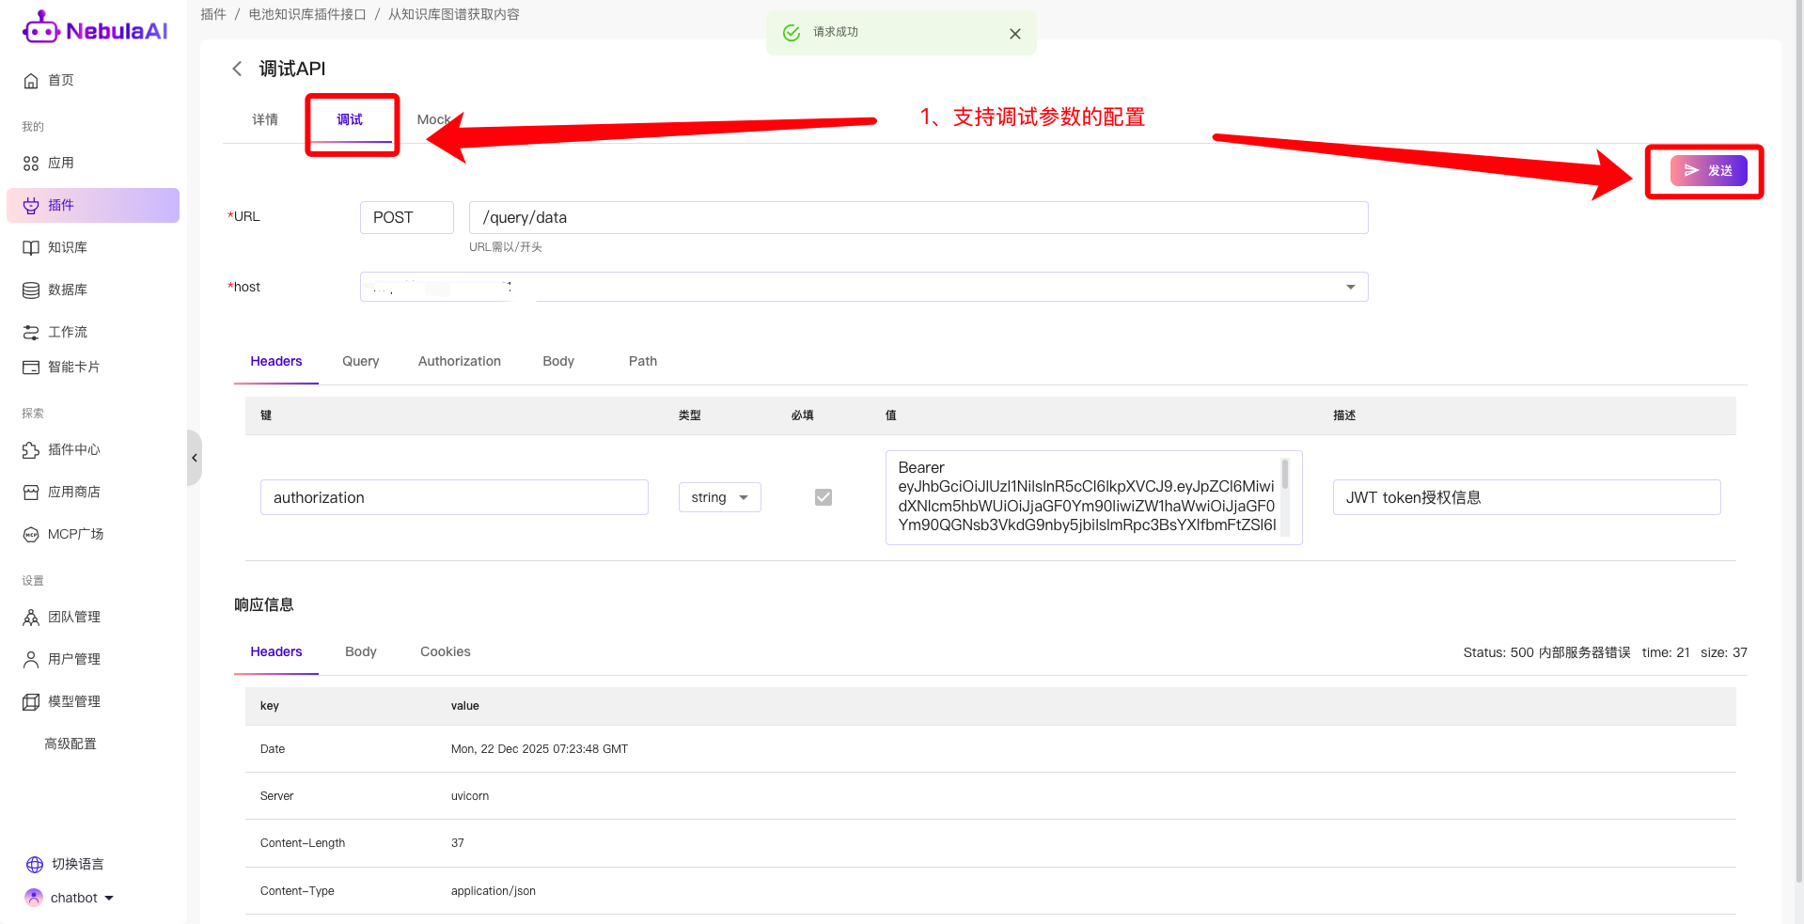Open the Workflow (工作流) icon
This screenshot has height=924, width=1804.
[31, 333]
